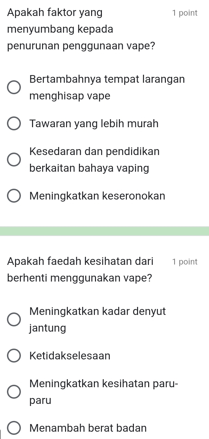The width and height of the screenshot is (209, 439).
Task: Choose the 'Tawaran yang lebih murah' radio circle
Action: point(14,124)
